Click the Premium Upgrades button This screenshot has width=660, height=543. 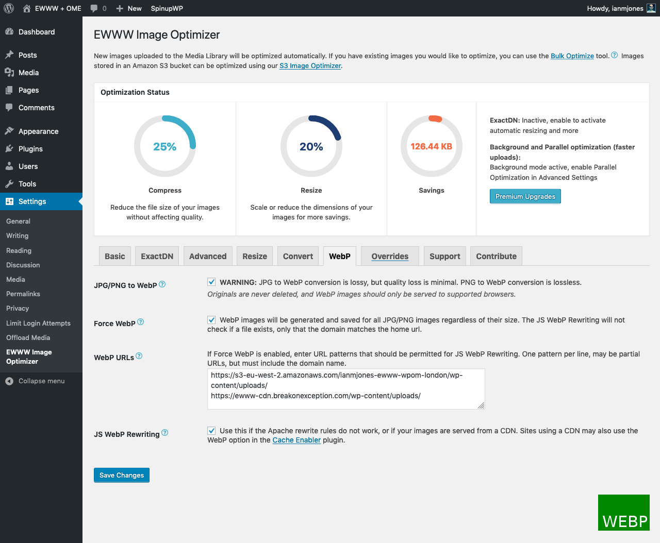coord(525,196)
